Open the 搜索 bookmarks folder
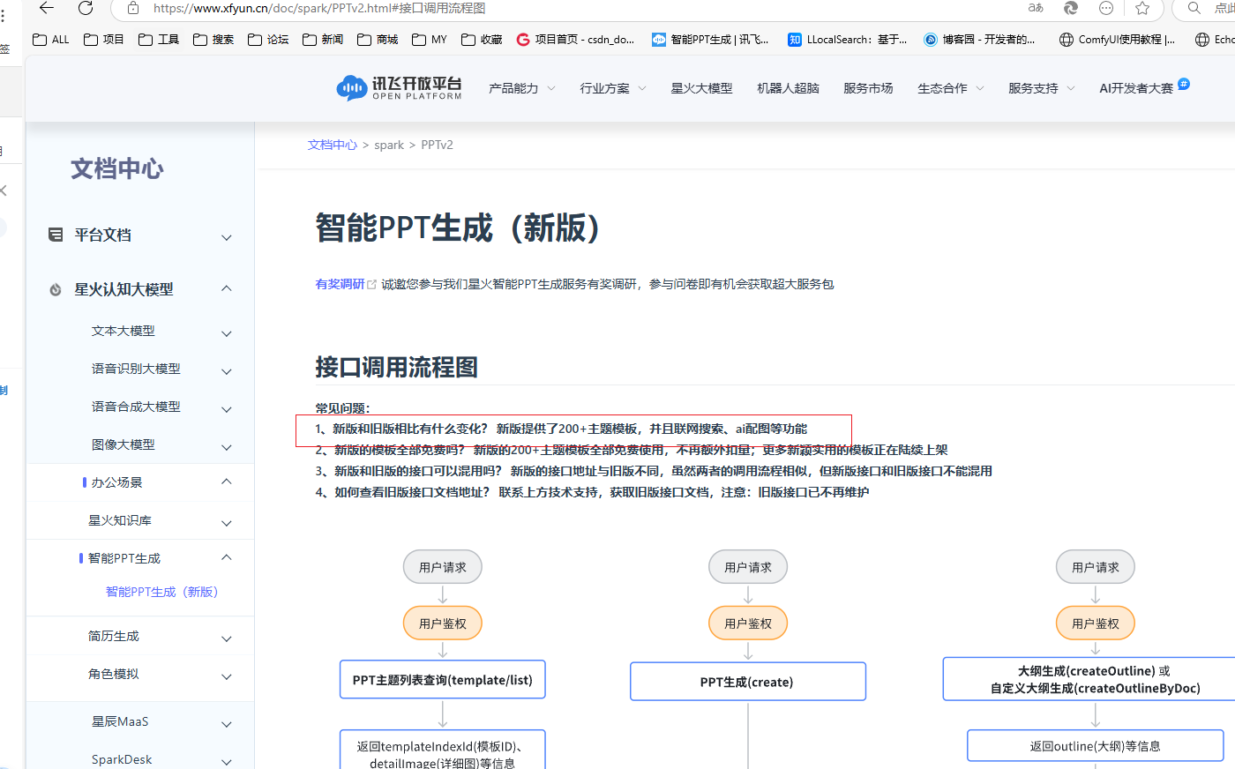 tap(213, 40)
